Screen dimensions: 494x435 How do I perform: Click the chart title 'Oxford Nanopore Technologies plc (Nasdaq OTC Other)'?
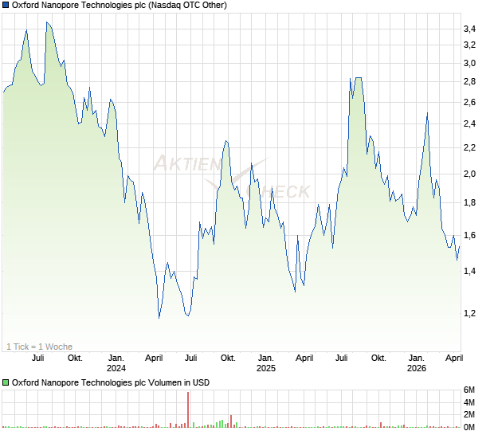(x=120, y=5)
